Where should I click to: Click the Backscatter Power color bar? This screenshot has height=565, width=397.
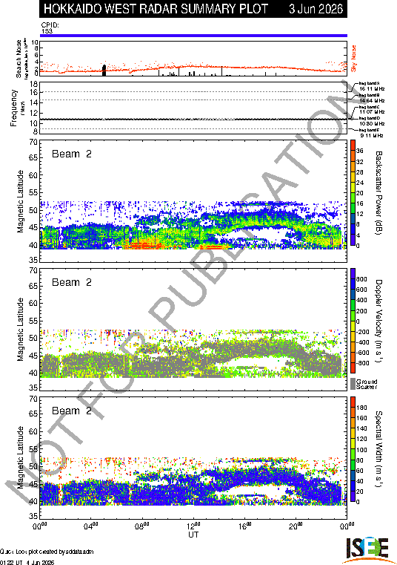point(353,193)
